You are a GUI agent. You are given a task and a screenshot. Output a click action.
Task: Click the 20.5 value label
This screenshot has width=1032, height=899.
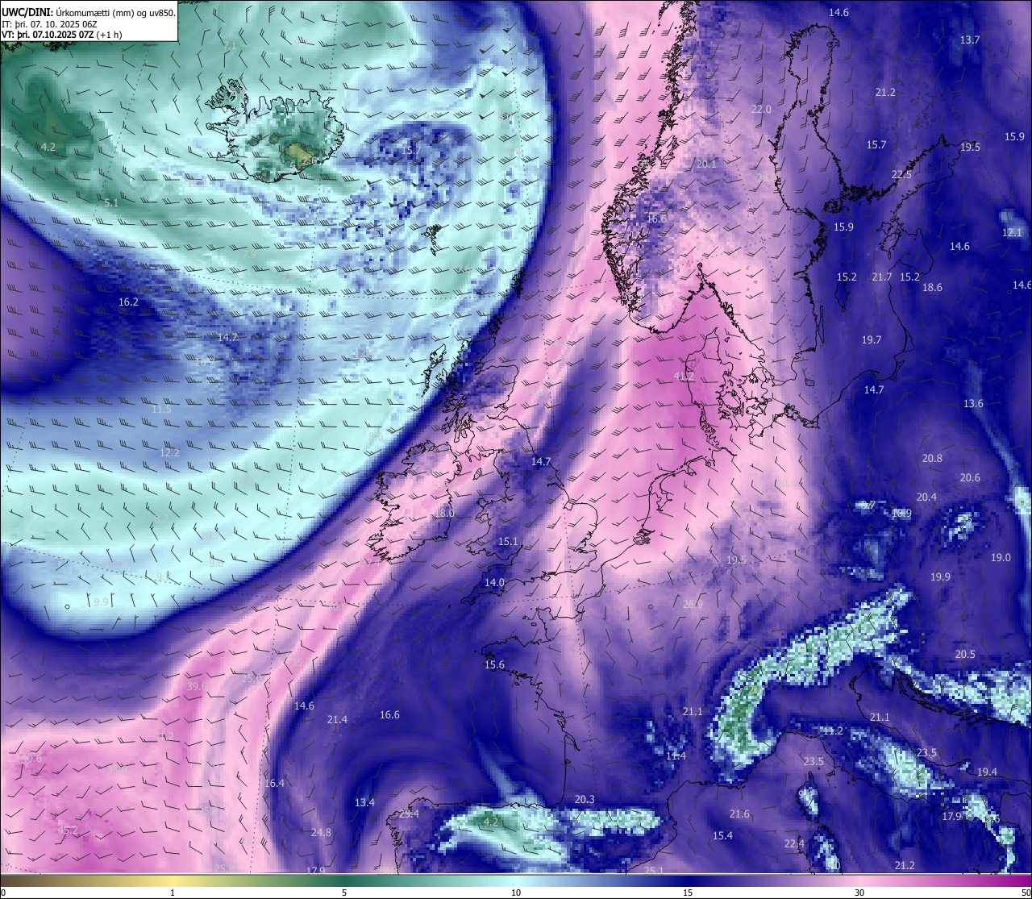click(965, 654)
